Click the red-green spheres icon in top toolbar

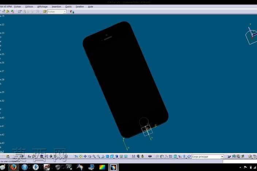pos(72,12)
